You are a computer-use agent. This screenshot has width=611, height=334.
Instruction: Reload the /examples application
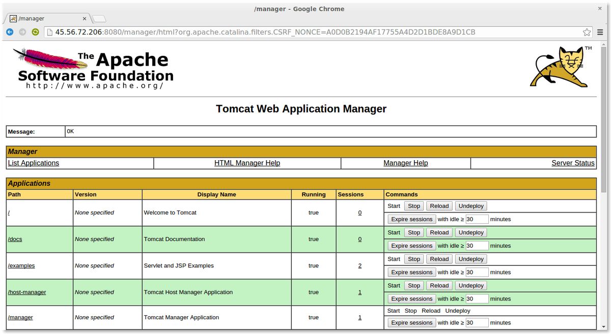point(439,259)
